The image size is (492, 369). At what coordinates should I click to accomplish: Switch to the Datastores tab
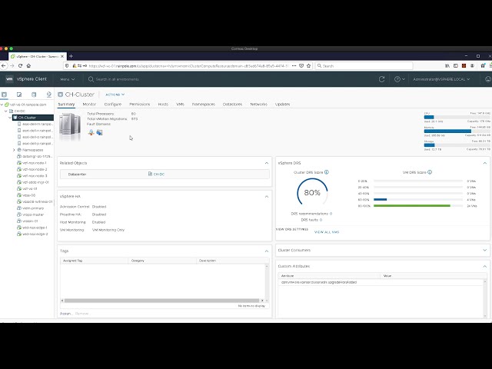(x=232, y=105)
